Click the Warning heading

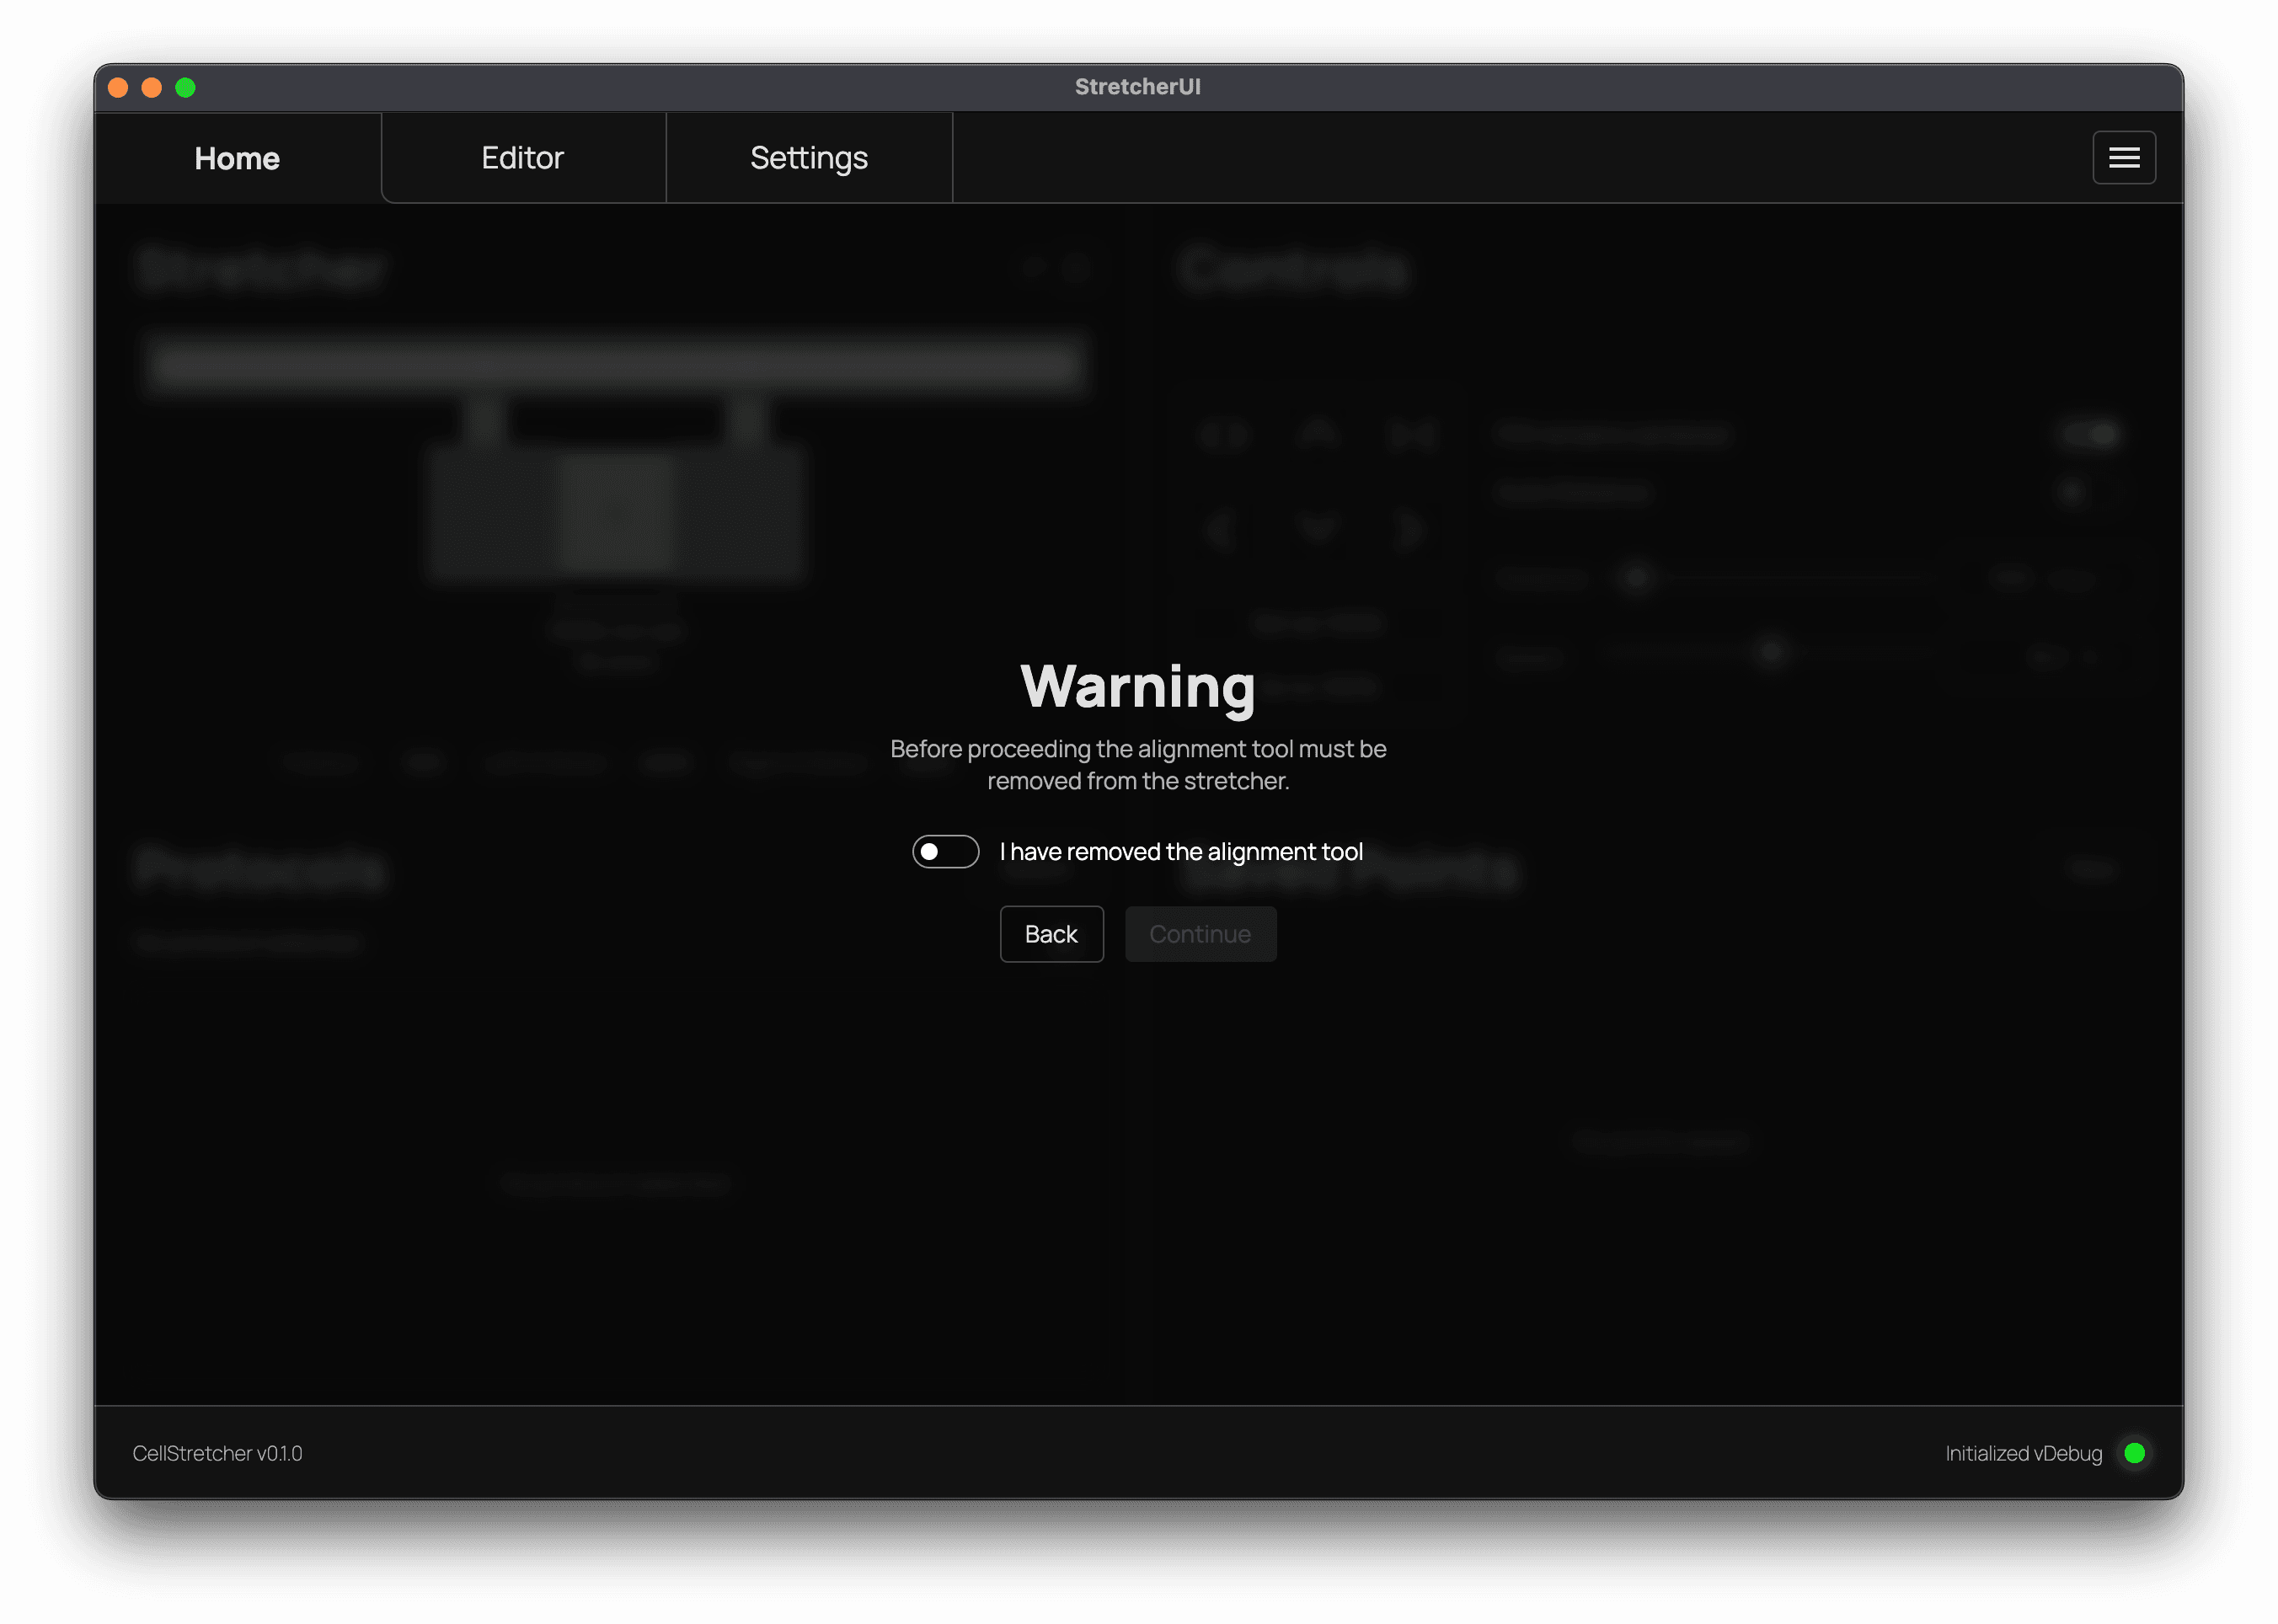(x=1138, y=687)
